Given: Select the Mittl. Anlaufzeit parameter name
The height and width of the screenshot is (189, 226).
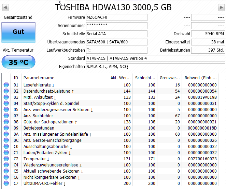Looking at the screenshot, I should point(38,97).
